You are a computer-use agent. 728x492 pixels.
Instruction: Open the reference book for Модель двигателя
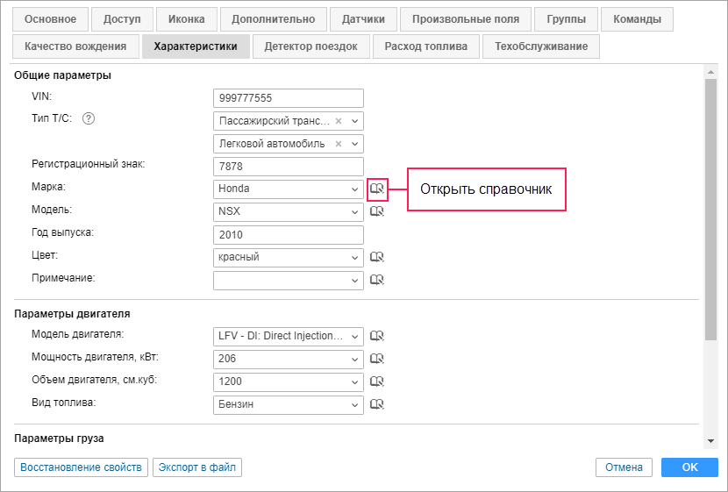(377, 336)
